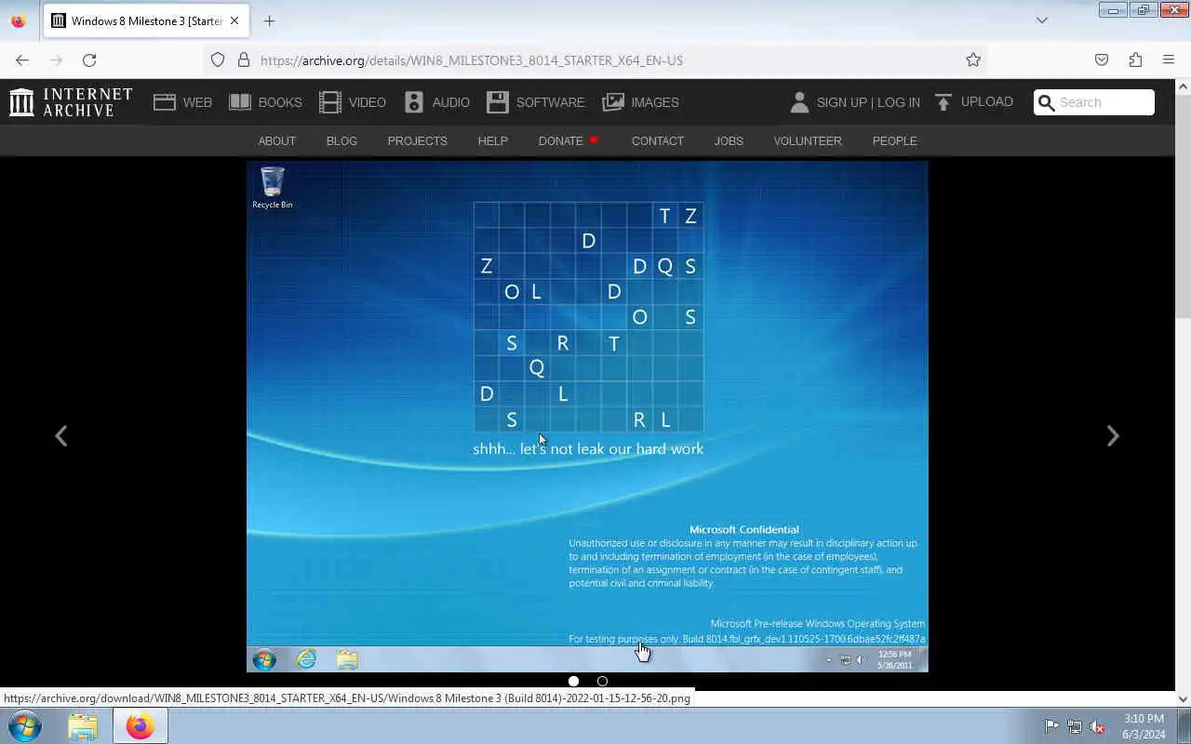Open the DONATE menu item

point(568,140)
